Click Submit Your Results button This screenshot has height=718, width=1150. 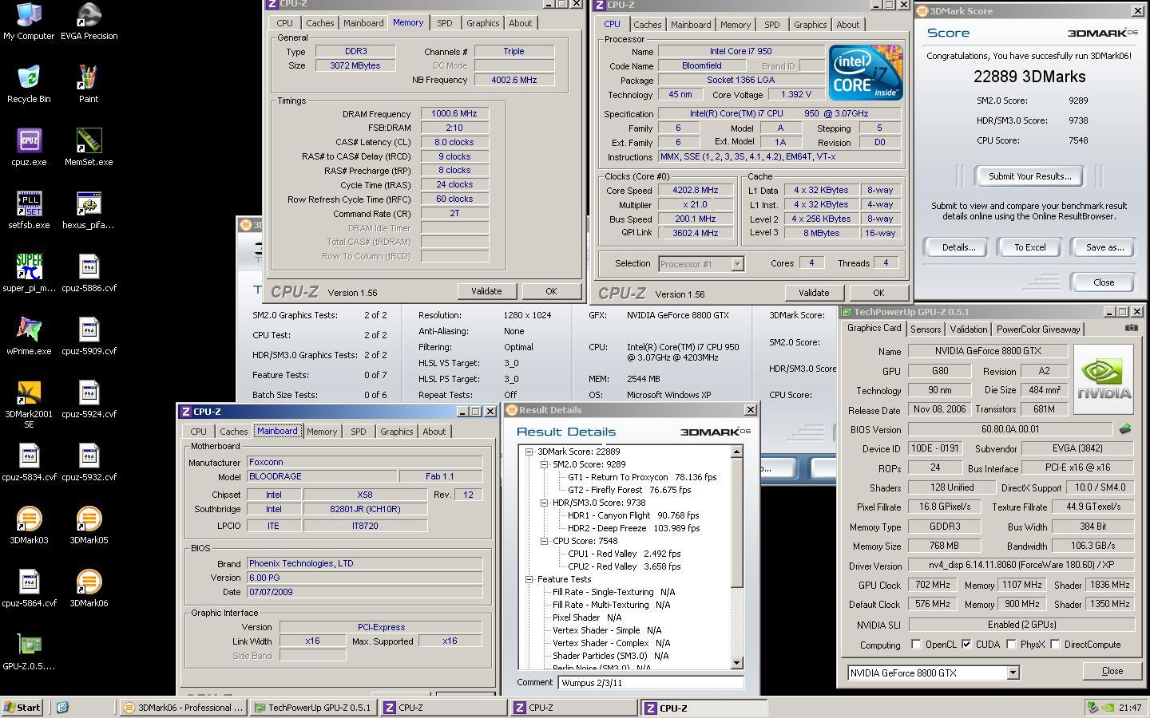1030,176
